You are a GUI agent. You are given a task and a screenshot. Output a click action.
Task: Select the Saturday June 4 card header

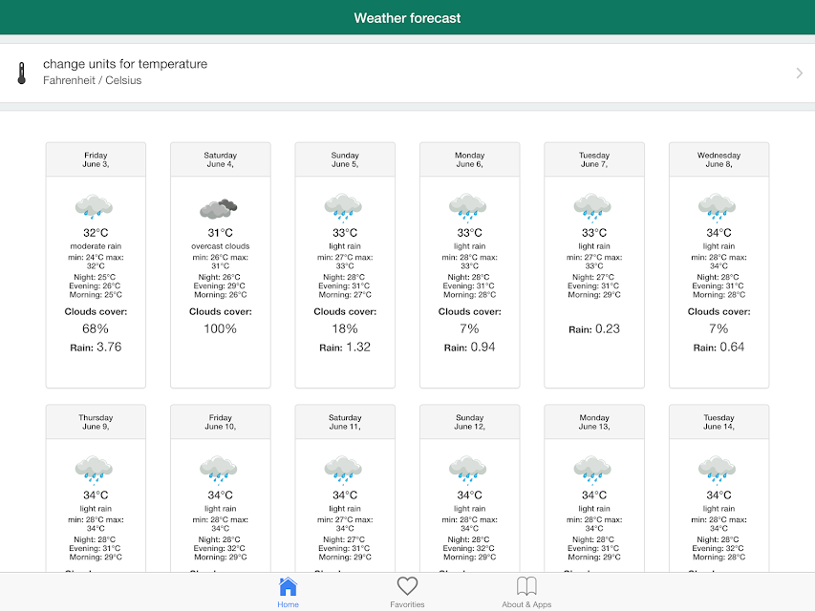221,159
